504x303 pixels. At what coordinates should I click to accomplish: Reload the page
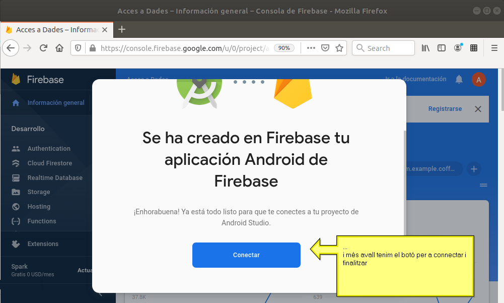click(43, 48)
